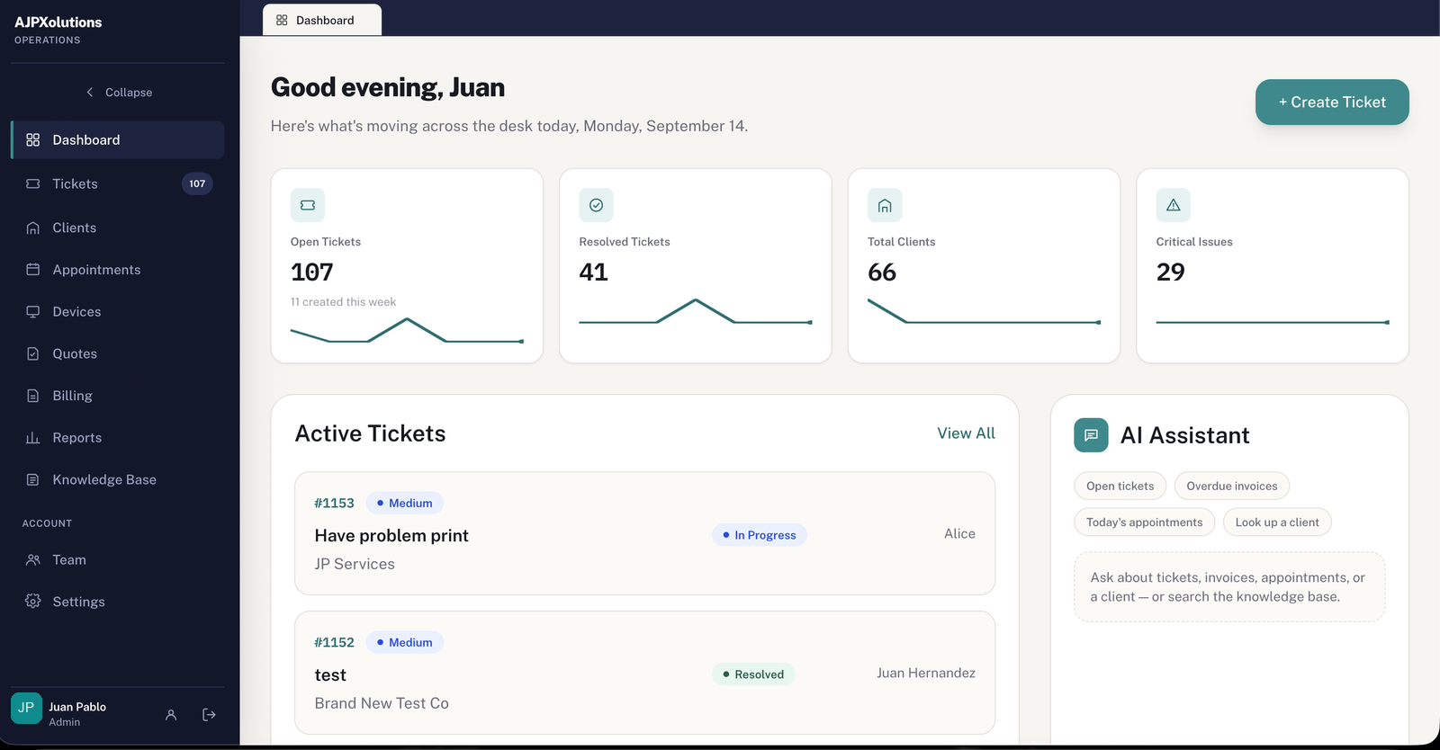Click the Dashboard grid icon in sidebar
1440x750 pixels.
[x=33, y=140]
